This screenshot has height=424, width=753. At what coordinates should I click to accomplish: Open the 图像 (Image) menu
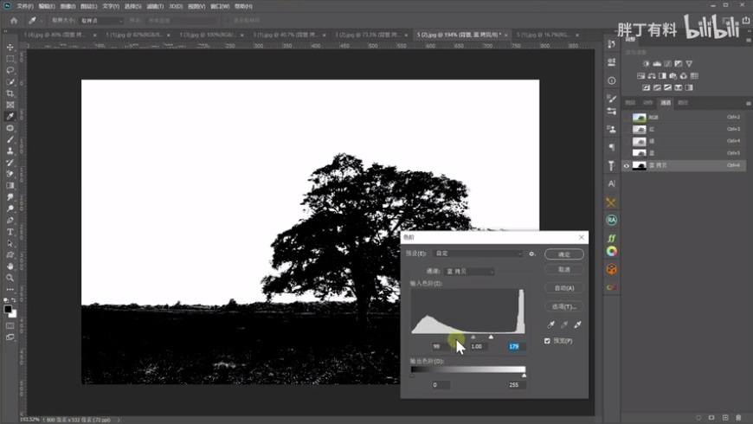pyautogui.click(x=68, y=6)
